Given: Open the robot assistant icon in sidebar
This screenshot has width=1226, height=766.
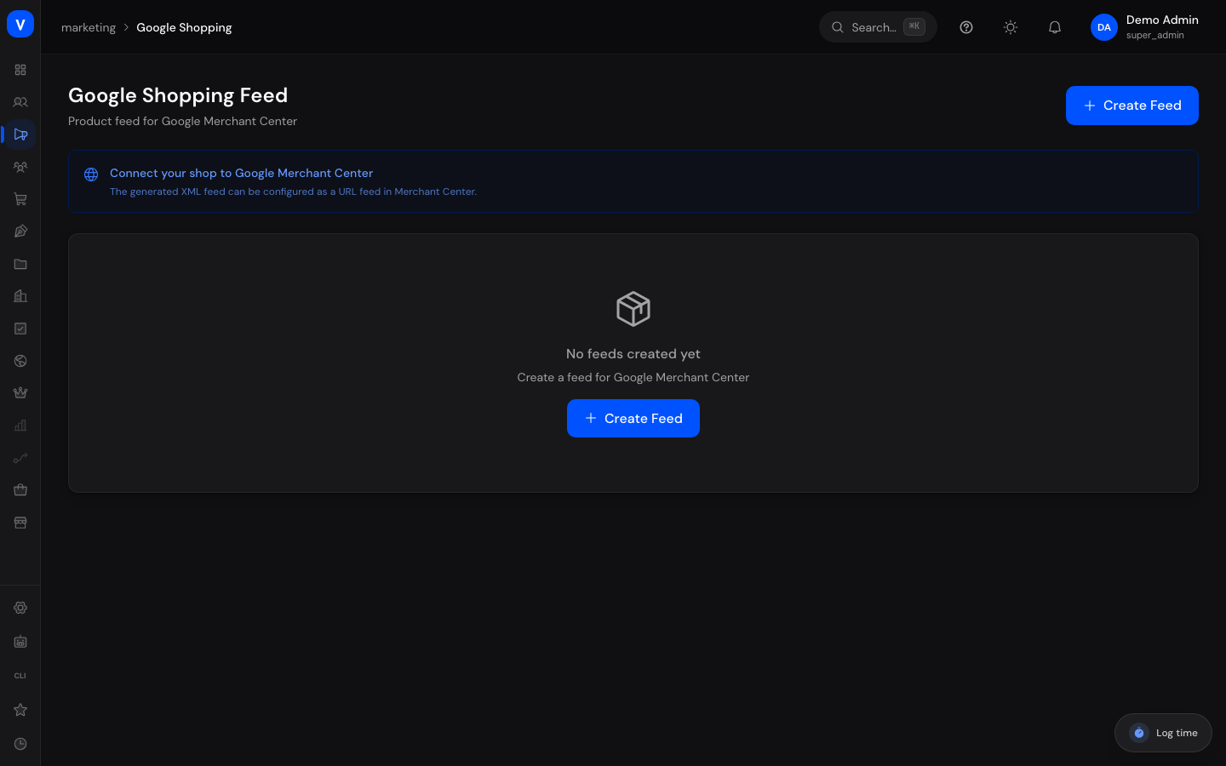Looking at the screenshot, I should pos(20,642).
